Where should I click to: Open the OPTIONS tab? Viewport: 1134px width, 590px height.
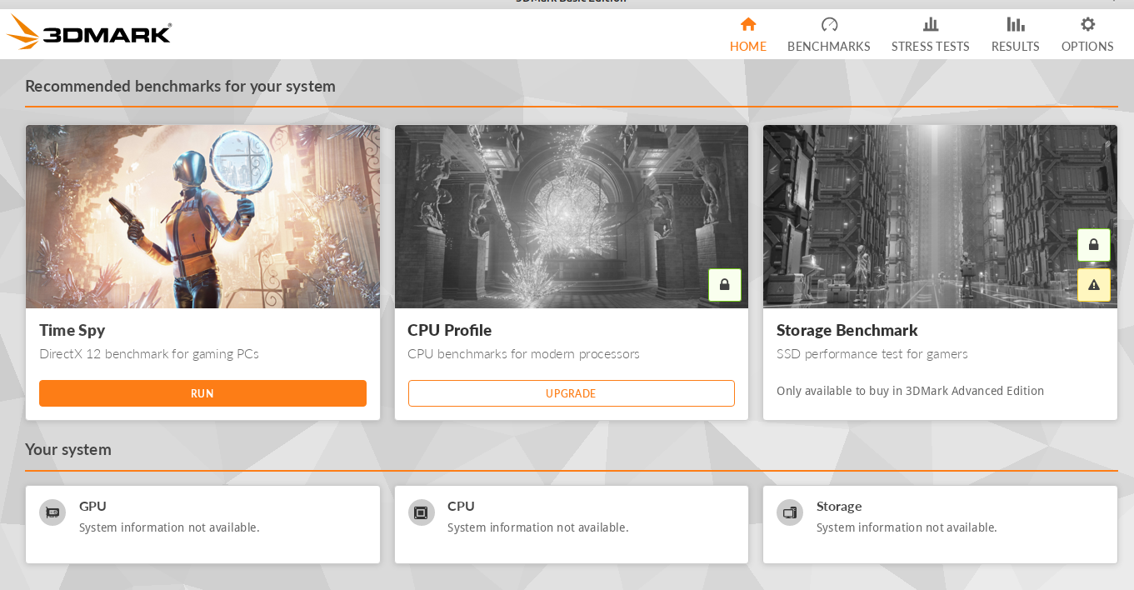1087,47
